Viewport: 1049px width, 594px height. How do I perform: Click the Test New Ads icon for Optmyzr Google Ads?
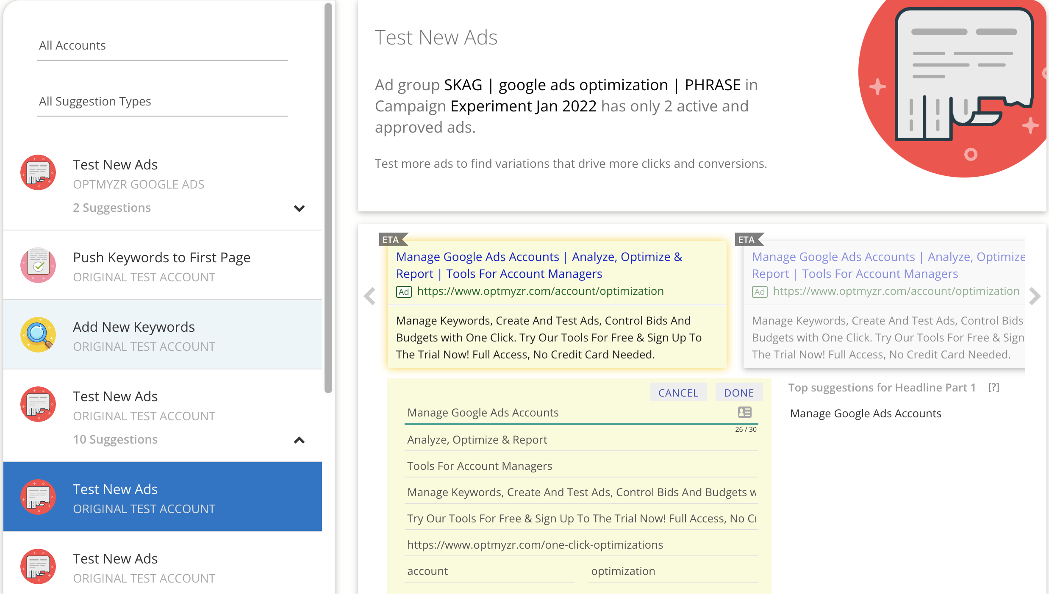(x=38, y=172)
